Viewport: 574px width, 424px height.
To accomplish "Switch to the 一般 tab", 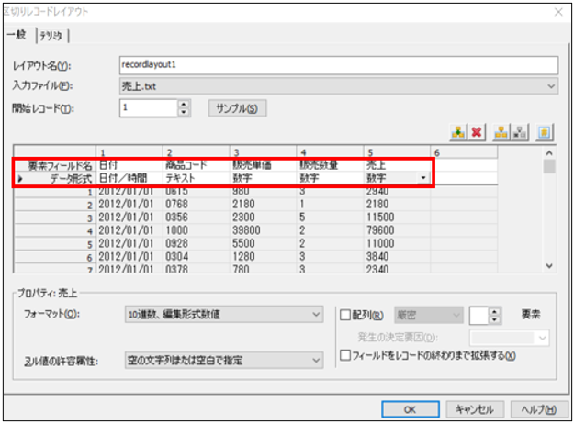I will tap(17, 35).
